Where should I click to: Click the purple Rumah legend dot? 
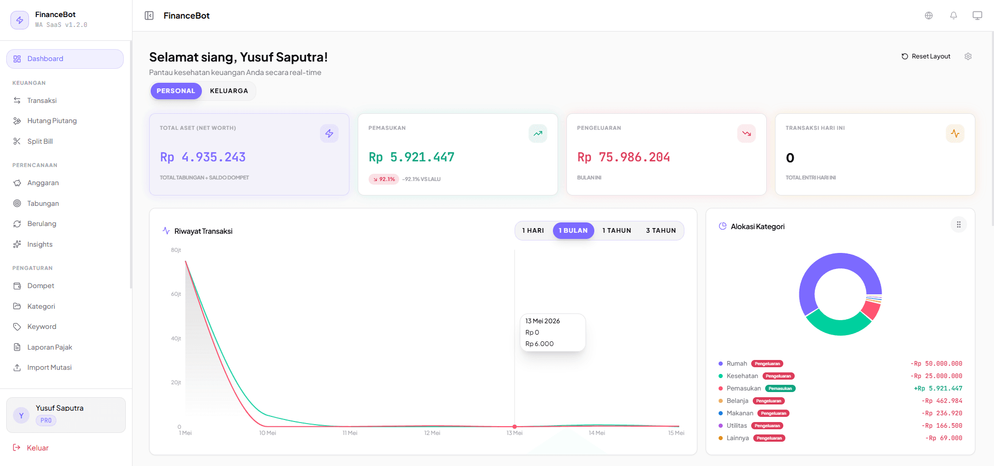coord(721,364)
